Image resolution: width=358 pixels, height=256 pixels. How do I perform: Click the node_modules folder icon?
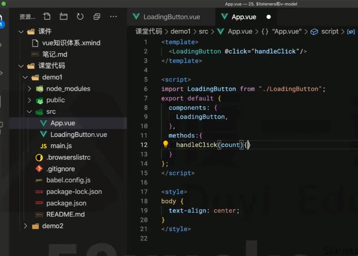(x=39, y=89)
